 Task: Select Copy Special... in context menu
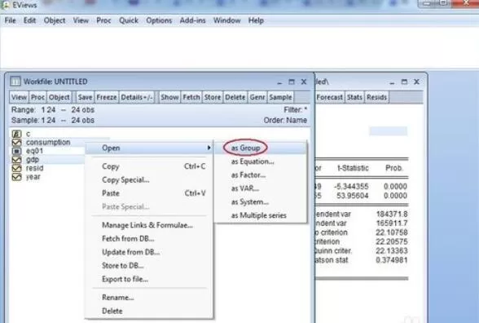149,179
